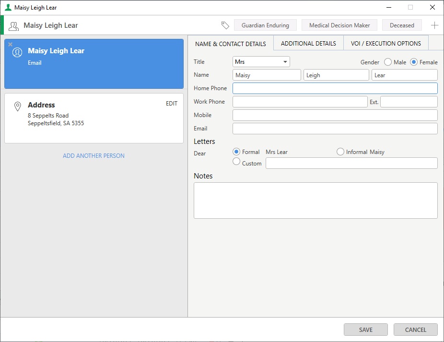Click the Custom salutation text field

tap(351, 163)
